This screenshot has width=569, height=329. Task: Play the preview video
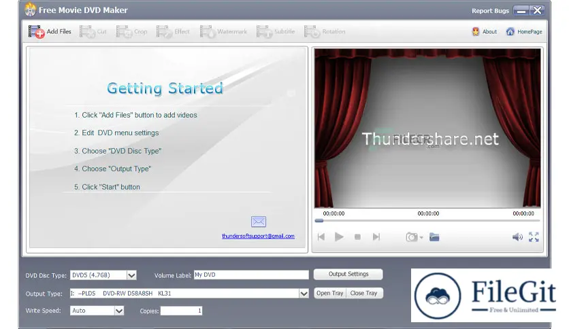tap(339, 237)
